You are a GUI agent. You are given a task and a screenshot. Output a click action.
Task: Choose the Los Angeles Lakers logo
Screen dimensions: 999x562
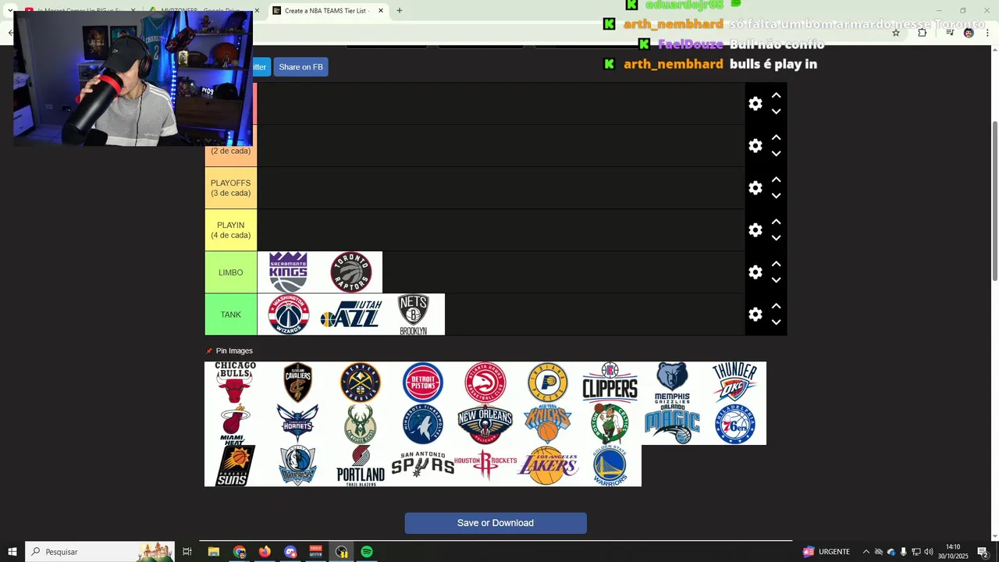point(548,466)
